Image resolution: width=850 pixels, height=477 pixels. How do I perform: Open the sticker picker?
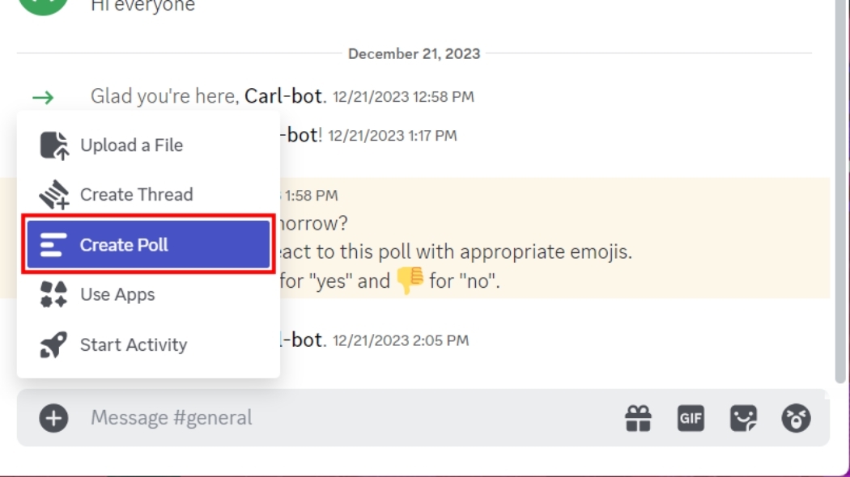743,418
